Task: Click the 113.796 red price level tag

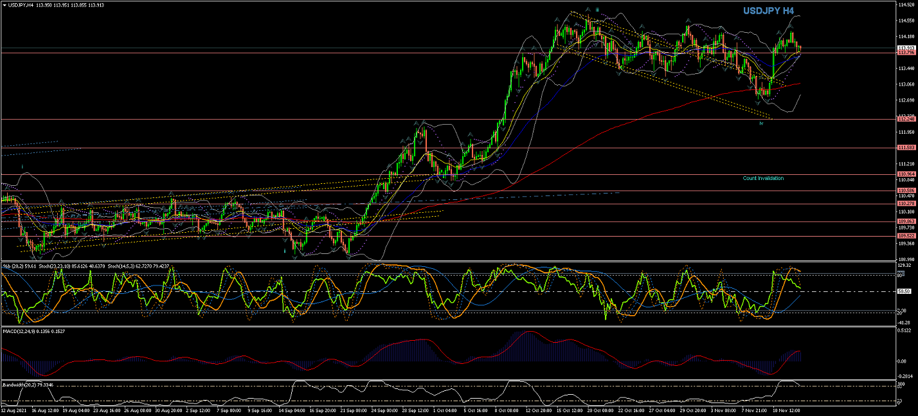Action: 906,53
